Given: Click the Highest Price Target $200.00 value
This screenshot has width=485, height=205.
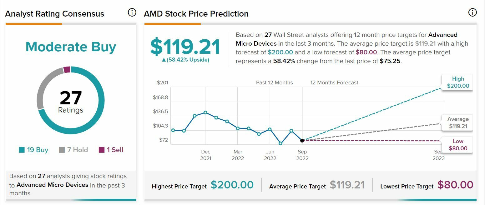Looking at the screenshot, I should 232,185.
